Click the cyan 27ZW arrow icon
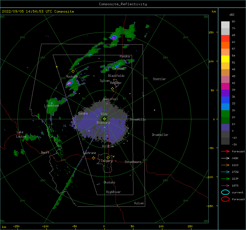Image resolution: width=246 pixels, height=230 pixels. coord(225,172)
